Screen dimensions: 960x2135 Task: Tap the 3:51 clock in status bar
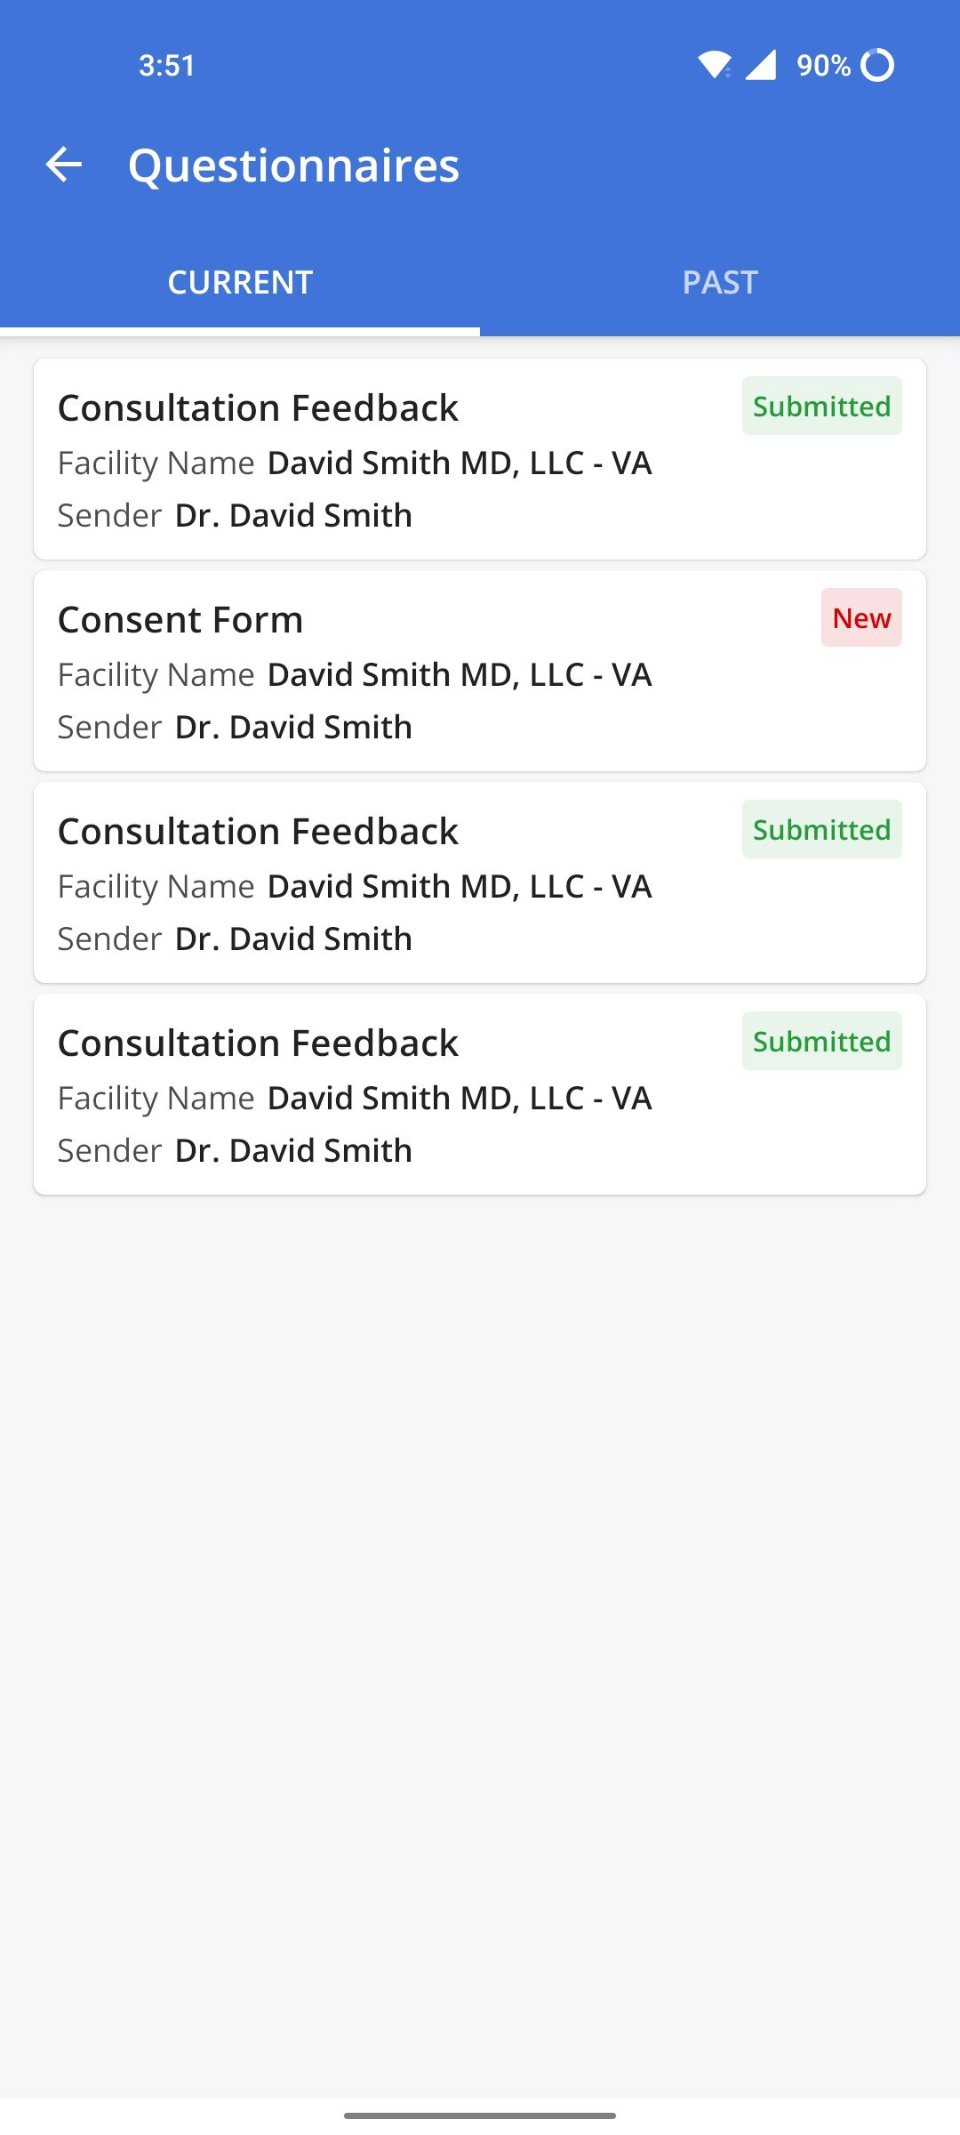pyautogui.click(x=166, y=65)
